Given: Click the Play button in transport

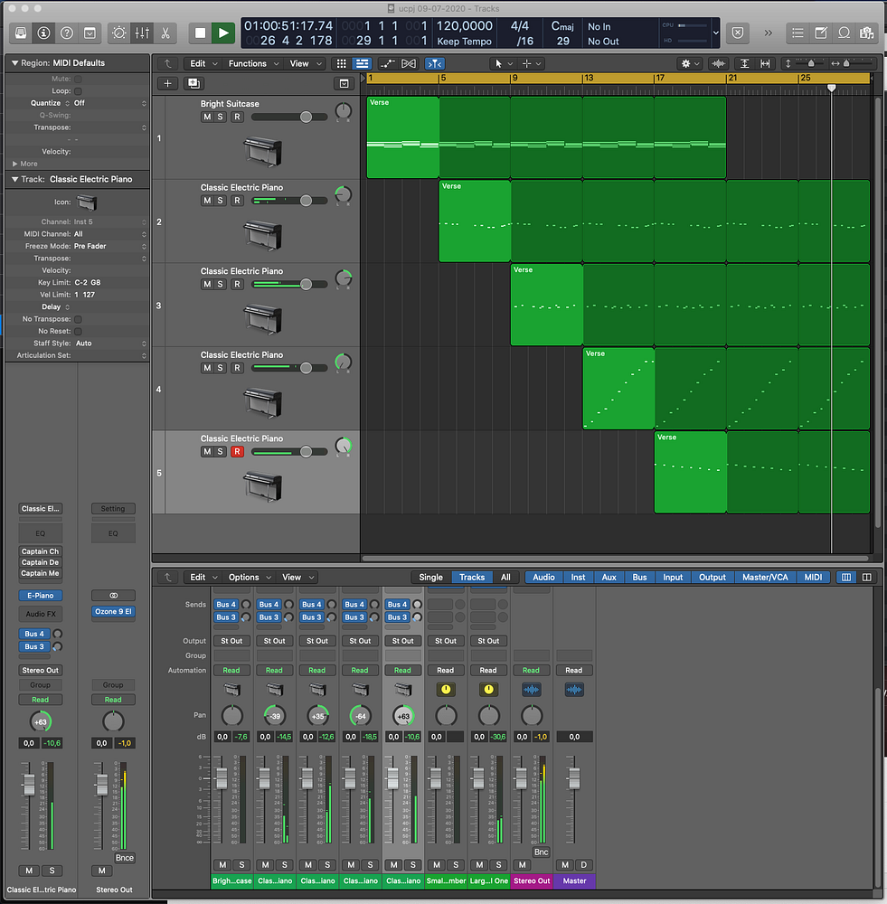Looking at the screenshot, I should point(222,33).
